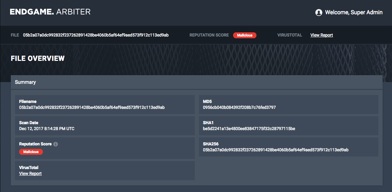
Task: Click the Scan Date value
Action: pyautogui.click(x=47, y=129)
